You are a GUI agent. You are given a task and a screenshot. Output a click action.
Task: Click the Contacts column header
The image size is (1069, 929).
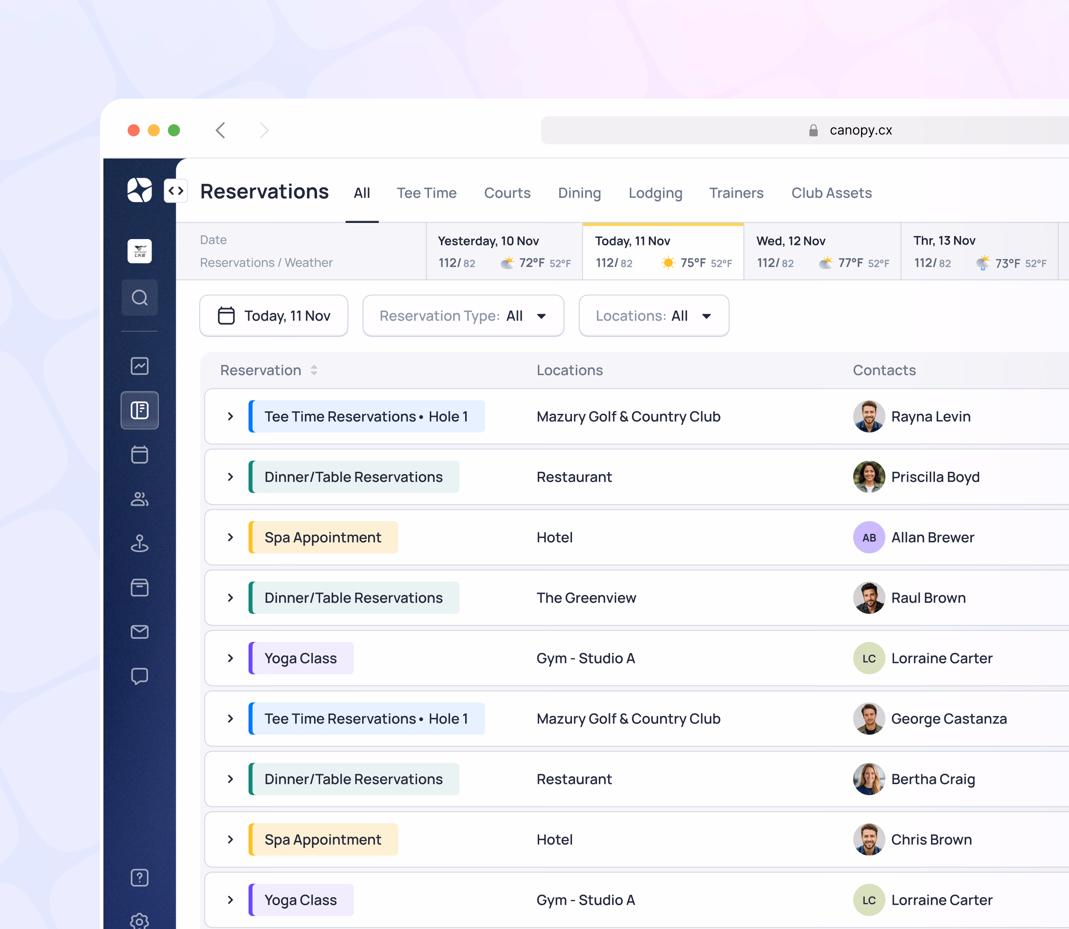884,370
